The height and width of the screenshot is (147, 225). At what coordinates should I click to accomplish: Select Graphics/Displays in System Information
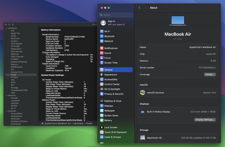coord(19,62)
